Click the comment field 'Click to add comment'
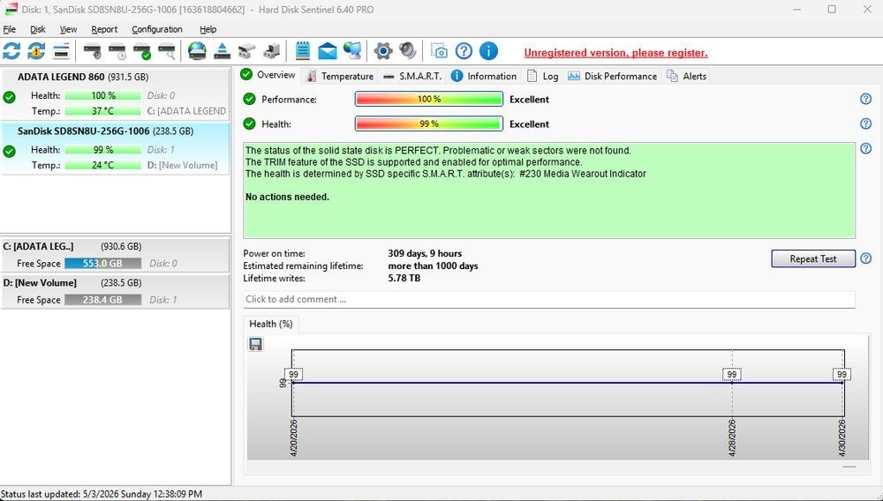Image resolution: width=883 pixels, height=501 pixels. coord(549,299)
